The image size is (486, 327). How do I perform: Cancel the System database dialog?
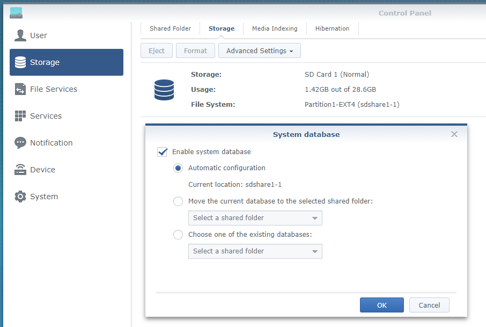pyautogui.click(x=429, y=304)
